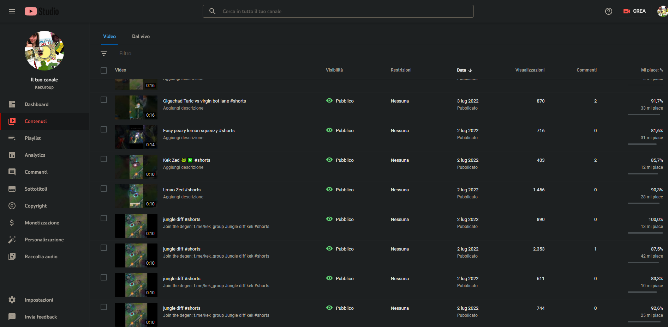668x327 pixels.
Task: Sort by the Visualizzazioni column header
Action: [x=530, y=70]
